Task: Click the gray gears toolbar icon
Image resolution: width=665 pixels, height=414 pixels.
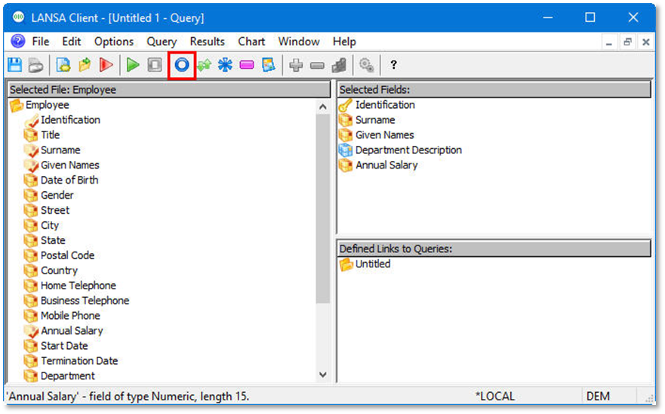Action: [366, 65]
